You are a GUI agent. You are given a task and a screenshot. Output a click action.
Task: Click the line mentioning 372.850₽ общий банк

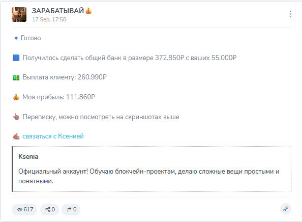(130, 58)
